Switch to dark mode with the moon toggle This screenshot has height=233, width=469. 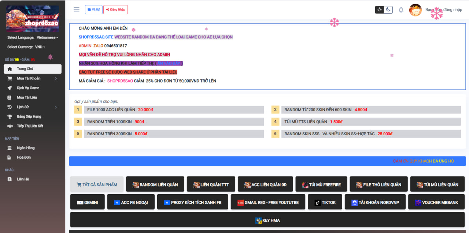388,10
